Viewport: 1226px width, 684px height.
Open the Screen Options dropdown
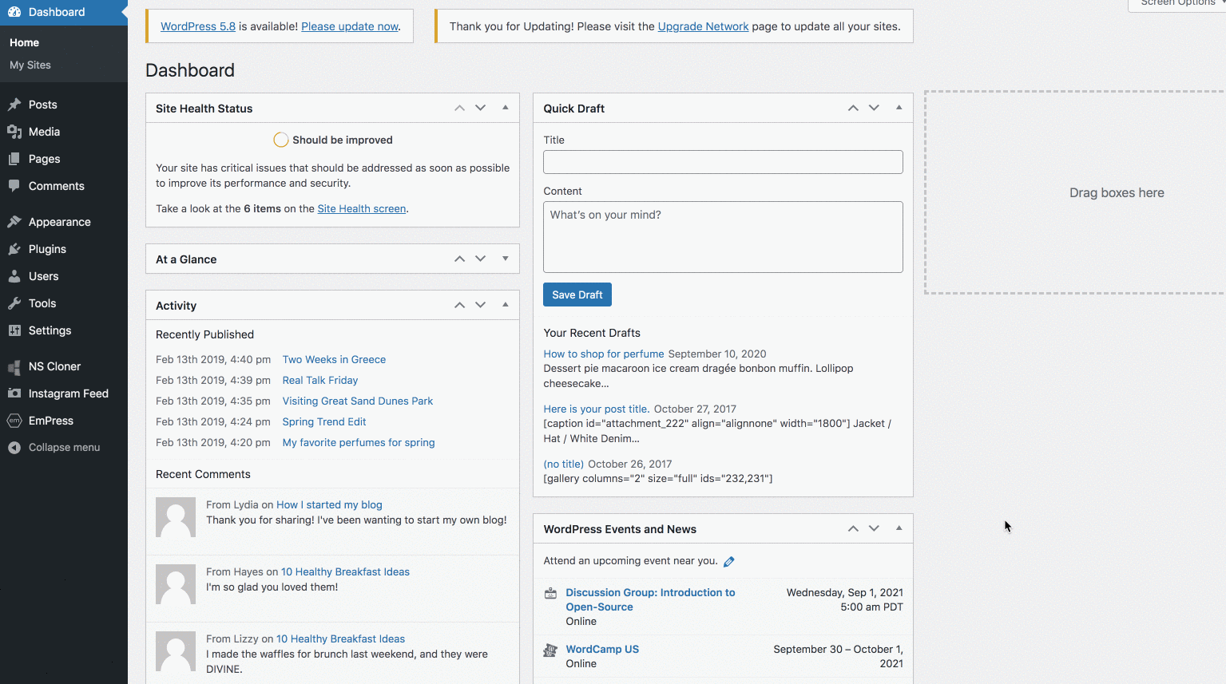(1178, 4)
